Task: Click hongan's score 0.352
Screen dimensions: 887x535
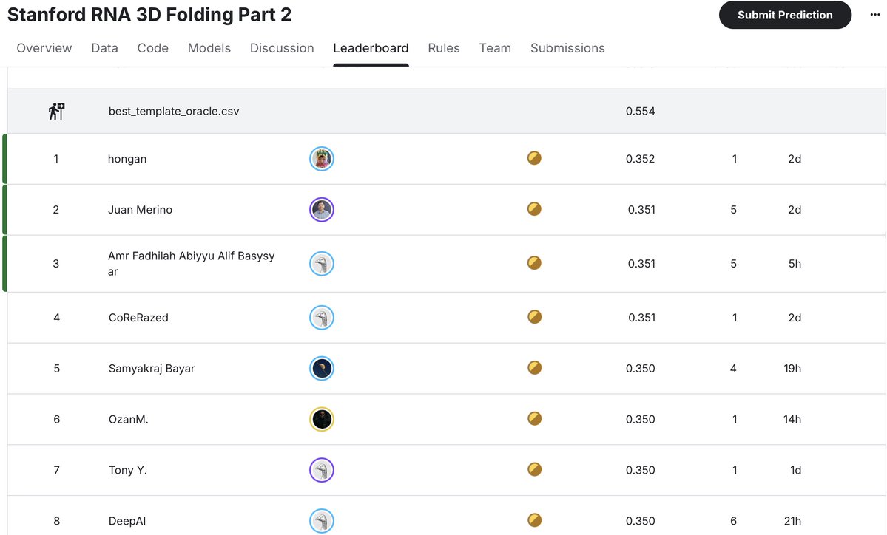Action: (641, 159)
